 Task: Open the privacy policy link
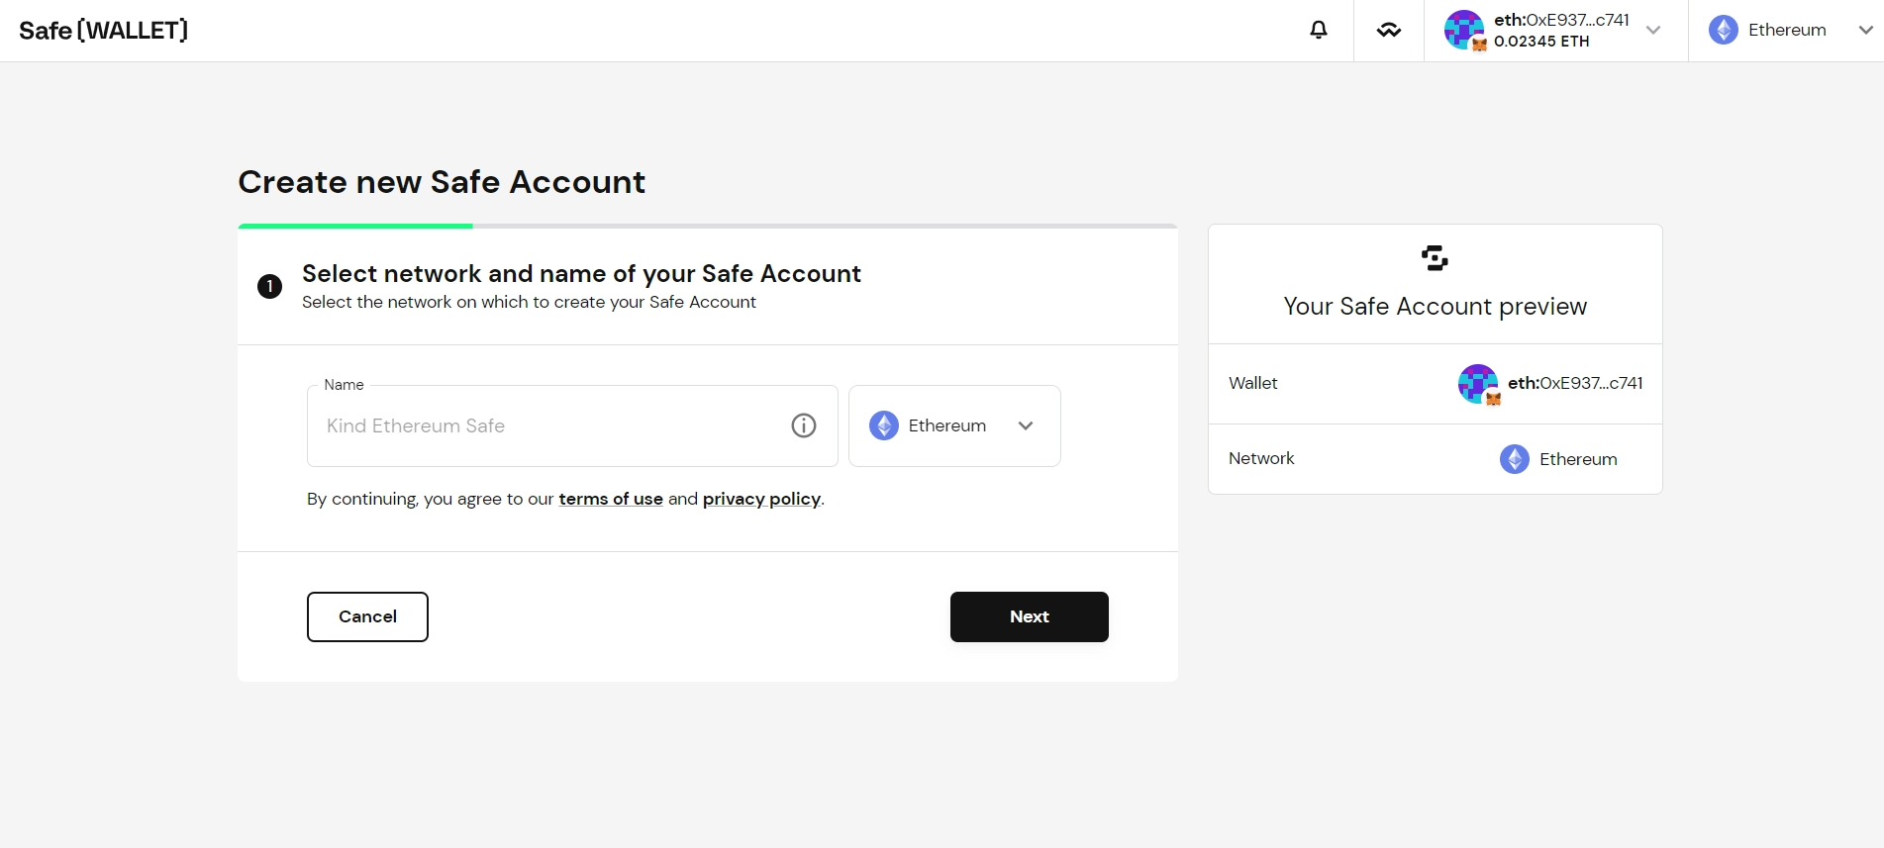tap(761, 499)
